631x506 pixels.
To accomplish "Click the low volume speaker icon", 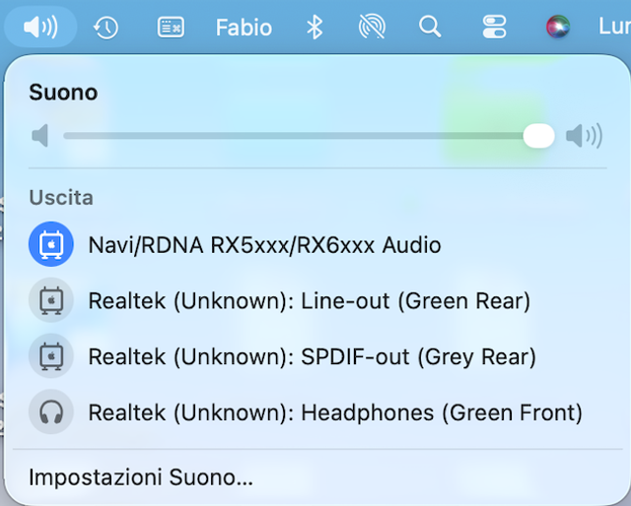I will click(39, 136).
